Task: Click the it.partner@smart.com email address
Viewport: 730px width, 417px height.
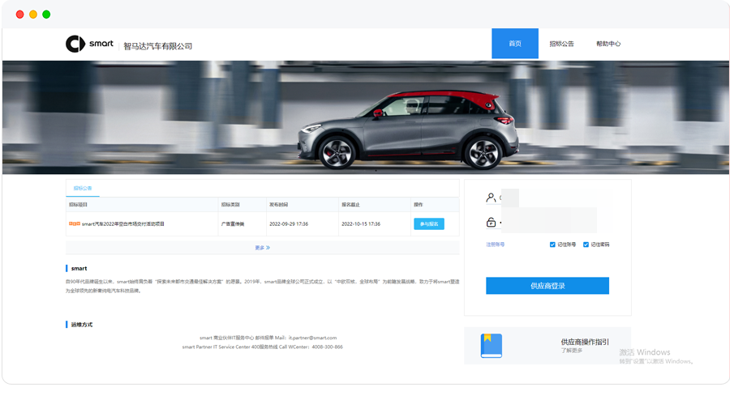Action: pyautogui.click(x=312, y=338)
